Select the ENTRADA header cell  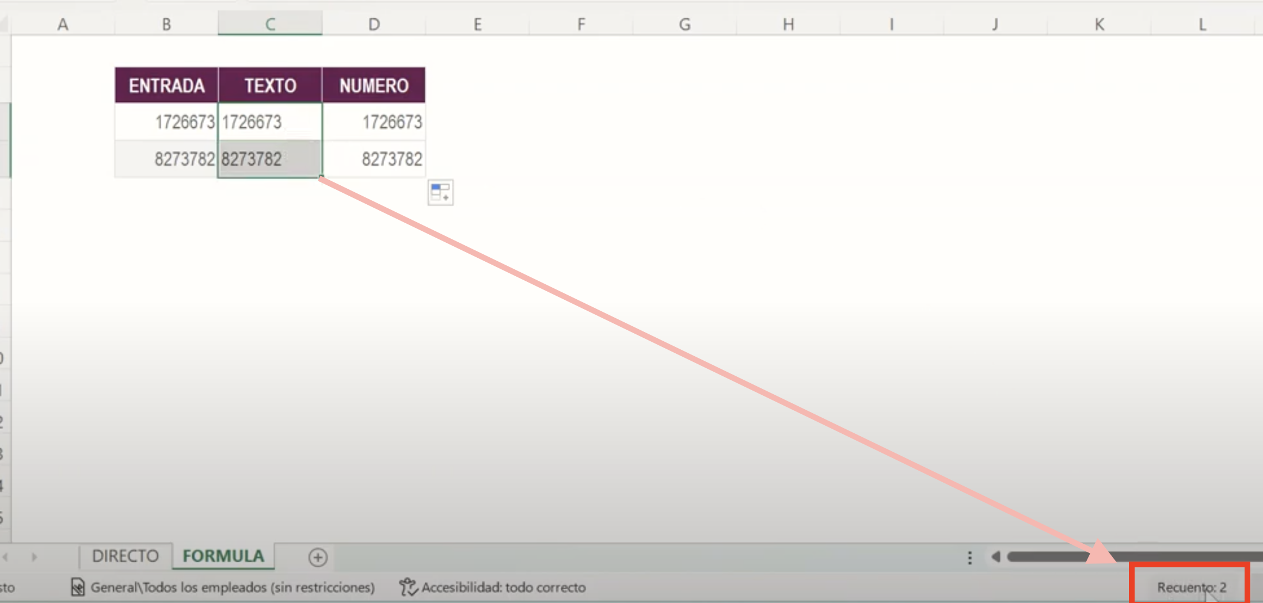point(166,85)
